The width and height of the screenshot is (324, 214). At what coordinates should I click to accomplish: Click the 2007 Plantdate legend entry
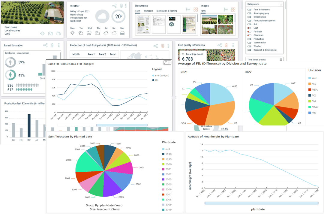(x=167, y=194)
